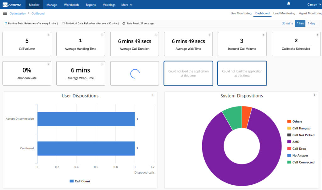Switch to the Lead Monitoring tab
Image resolution: width=322 pixels, height=190 pixels.
[x=284, y=13]
